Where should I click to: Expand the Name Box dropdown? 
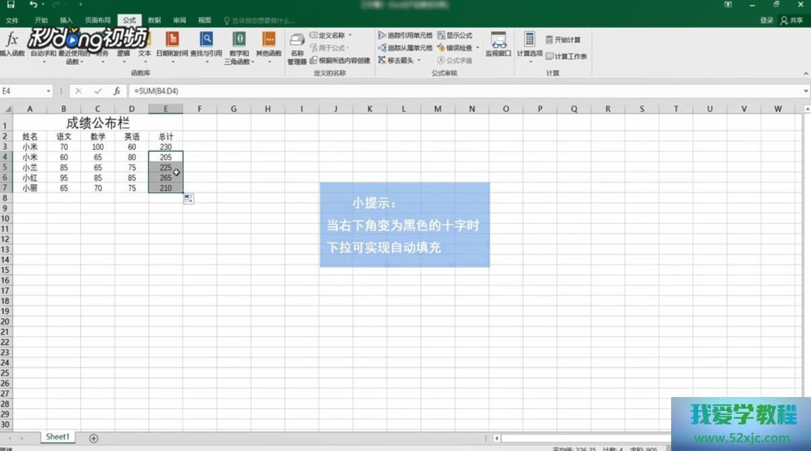click(49, 91)
